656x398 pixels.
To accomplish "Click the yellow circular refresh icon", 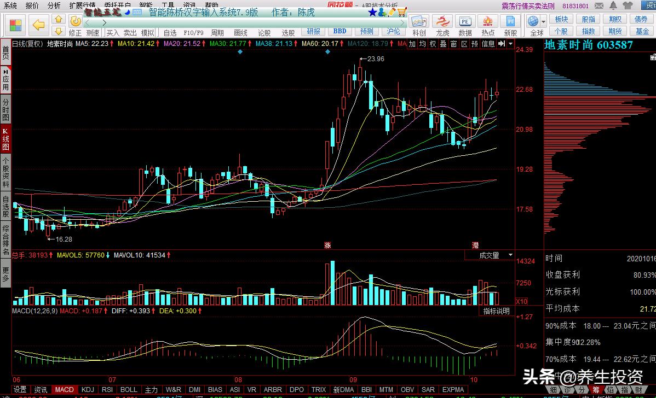I will click(76, 21).
